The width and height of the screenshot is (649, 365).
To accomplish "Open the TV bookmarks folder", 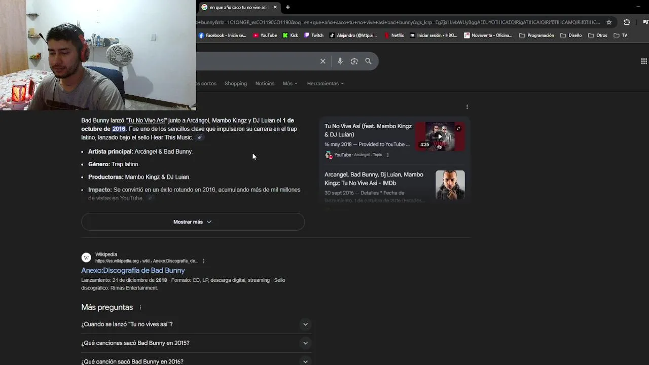I will pos(621,35).
